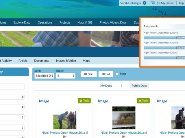Open second filter dropdown in sidebar

pos(12,107)
